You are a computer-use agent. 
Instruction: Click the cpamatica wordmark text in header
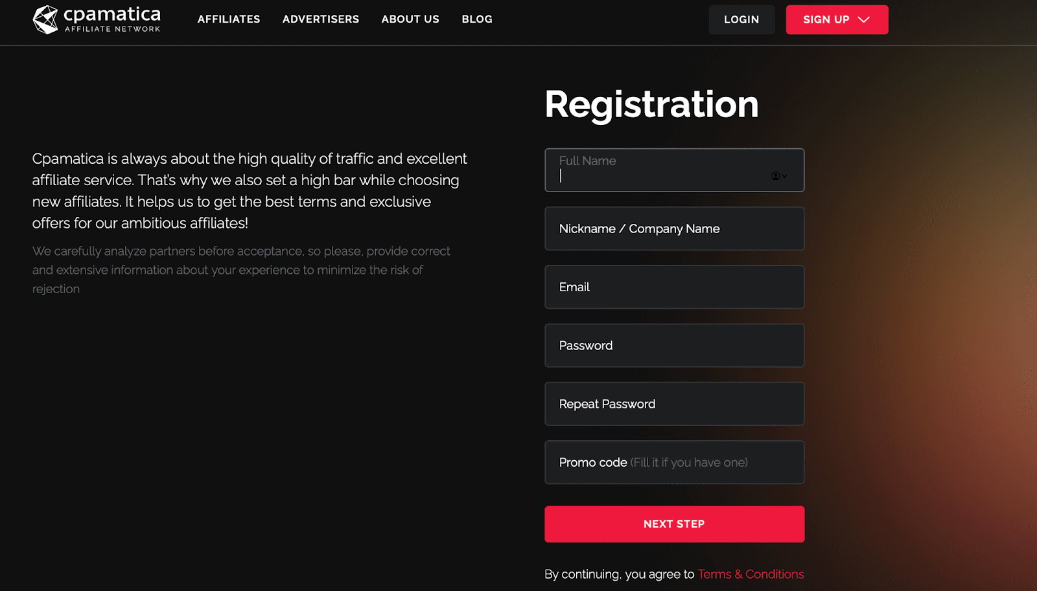(112, 15)
